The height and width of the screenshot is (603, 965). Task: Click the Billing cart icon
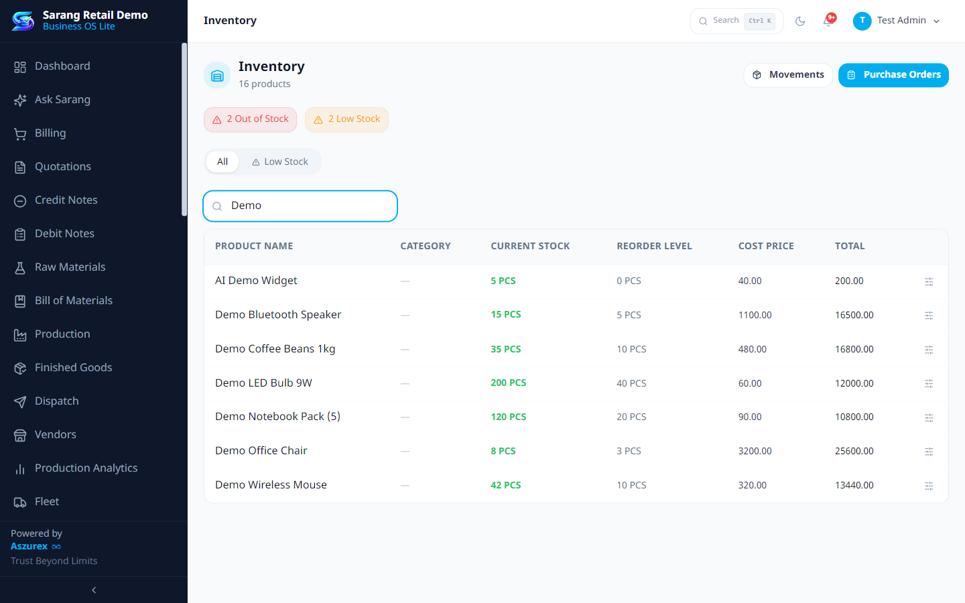click(x=20, y=133)
